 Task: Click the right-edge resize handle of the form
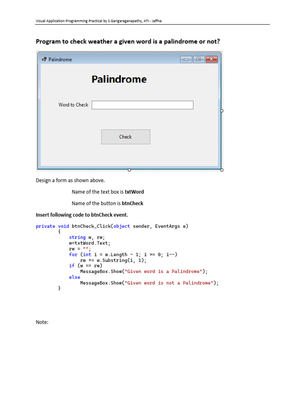(x=222, y=111)
